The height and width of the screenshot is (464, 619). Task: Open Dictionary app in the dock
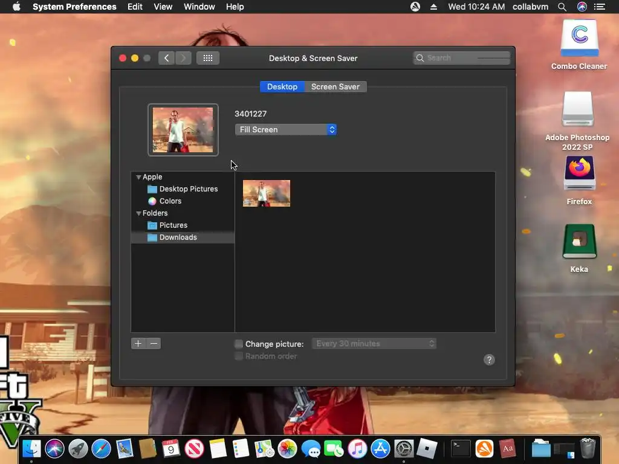pos(508,449)
